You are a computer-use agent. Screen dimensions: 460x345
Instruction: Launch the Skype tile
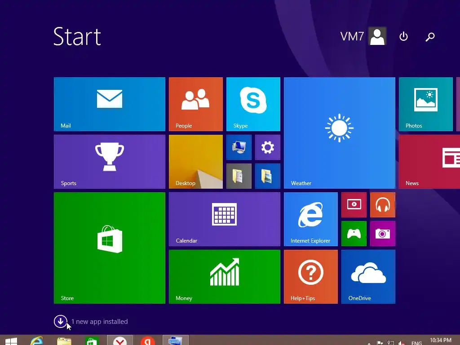253,104
